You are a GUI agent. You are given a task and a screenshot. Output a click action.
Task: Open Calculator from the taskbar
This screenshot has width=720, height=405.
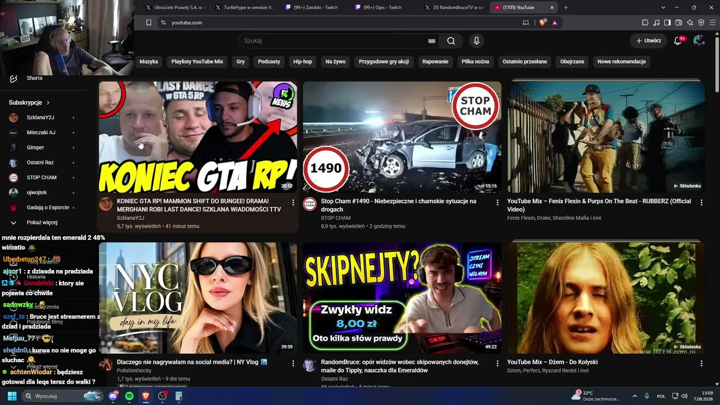click(179, 396)
